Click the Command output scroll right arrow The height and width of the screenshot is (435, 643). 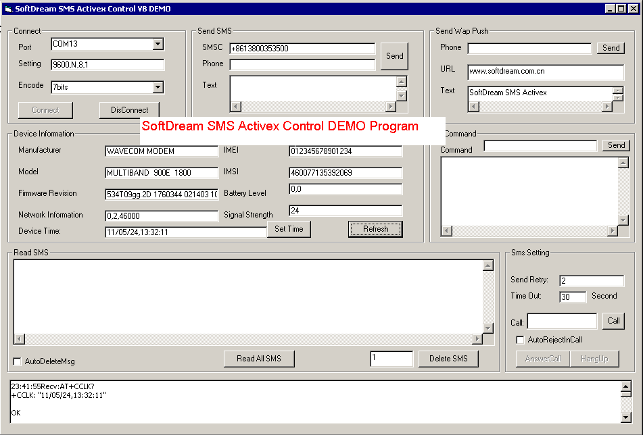(x=613, y=230)
